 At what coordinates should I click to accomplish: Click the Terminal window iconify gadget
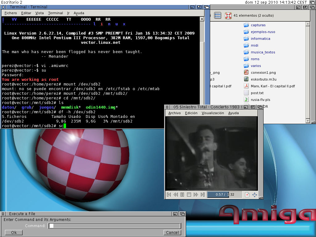tap(192, 7)
